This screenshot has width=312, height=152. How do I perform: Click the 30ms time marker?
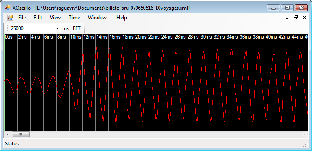pyautogui.click(x=206, y=37)
